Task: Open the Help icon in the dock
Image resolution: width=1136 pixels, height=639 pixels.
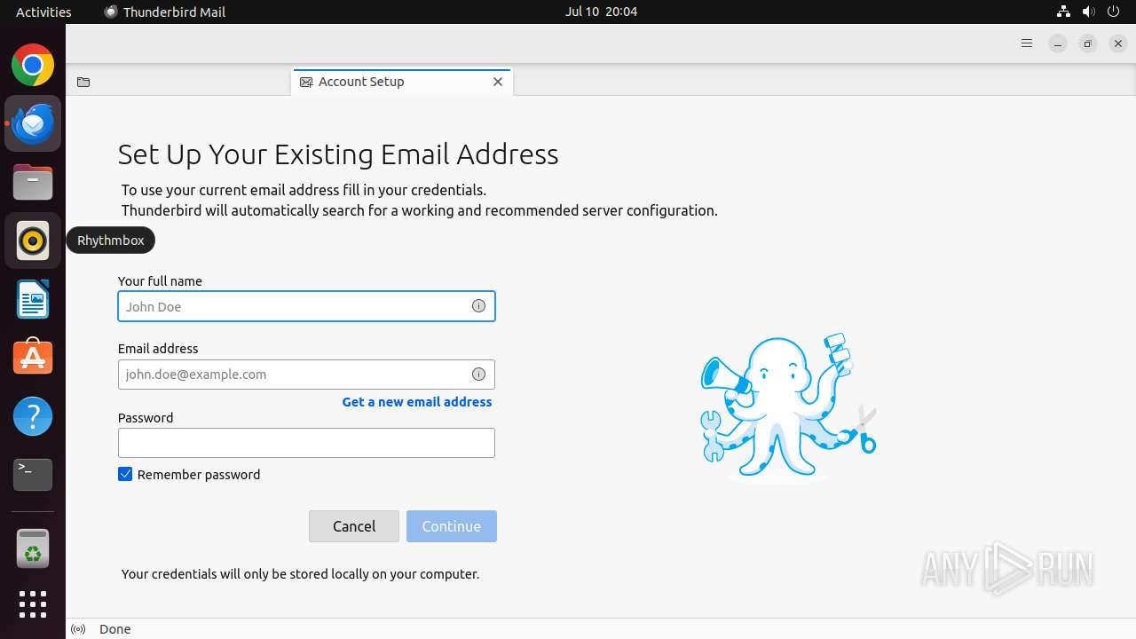Action: (x=33, y=415)
